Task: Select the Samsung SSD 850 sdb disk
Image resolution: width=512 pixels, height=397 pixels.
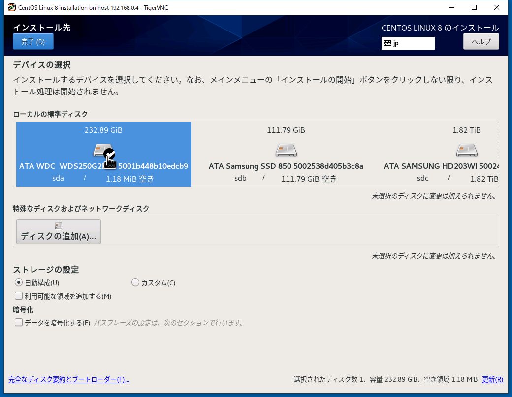Action: pyautogui.click(x=286, y=154)
